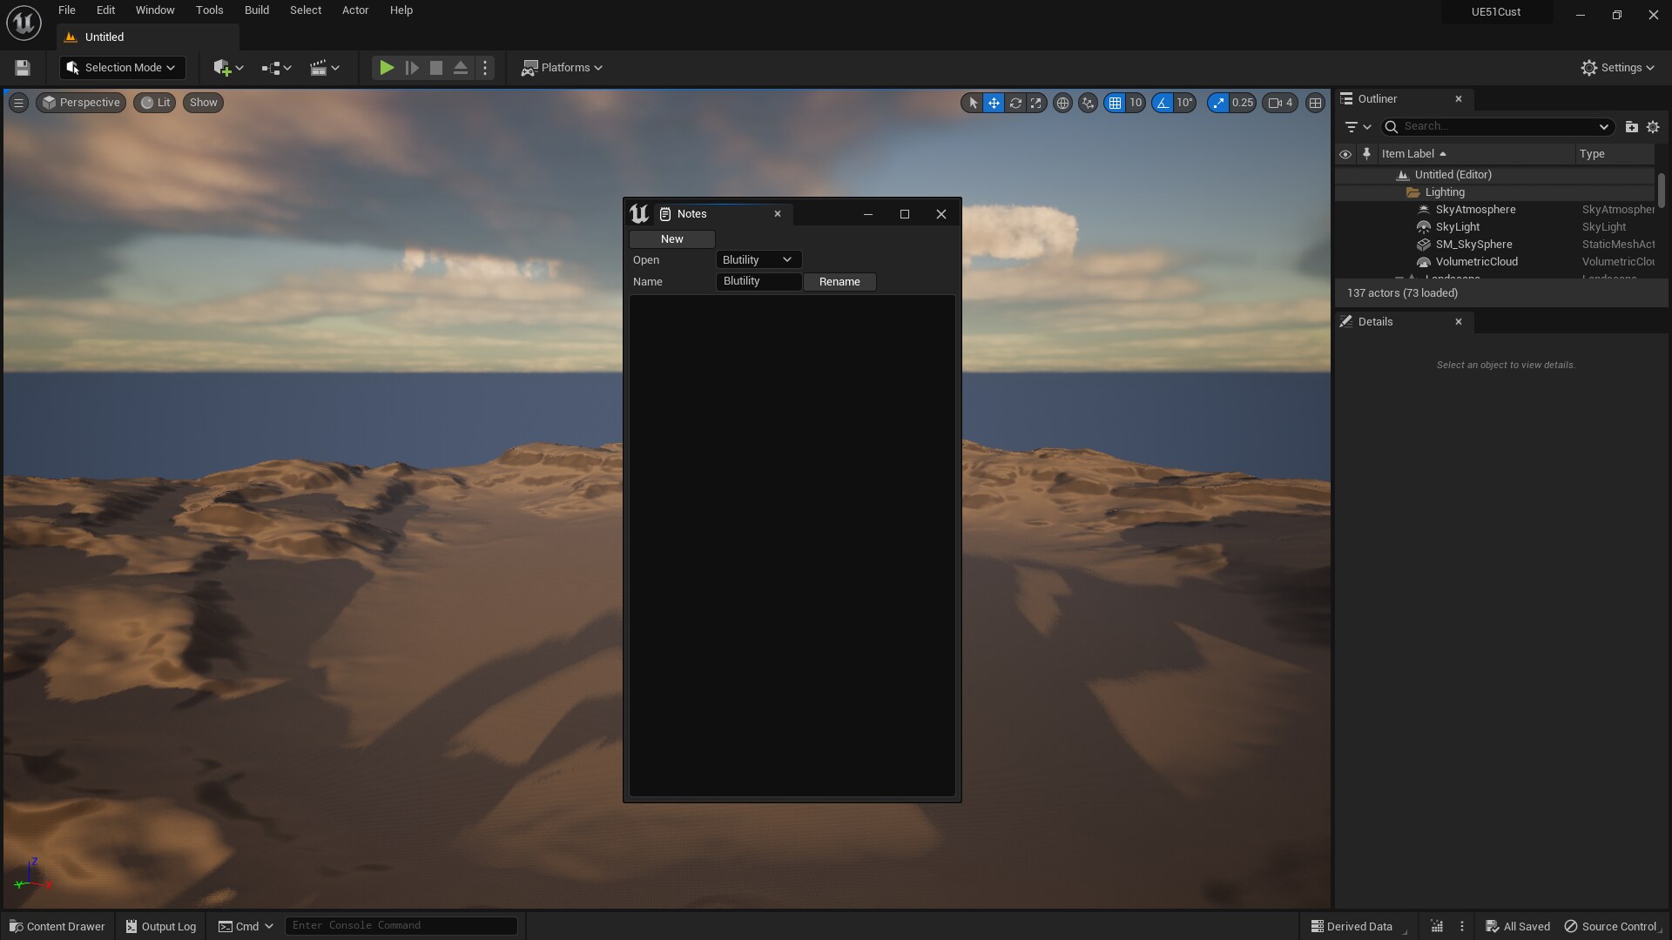1672x940 pixels.
Task: Toggle grid snapping on or off
Action: (x=1117, y=103)
